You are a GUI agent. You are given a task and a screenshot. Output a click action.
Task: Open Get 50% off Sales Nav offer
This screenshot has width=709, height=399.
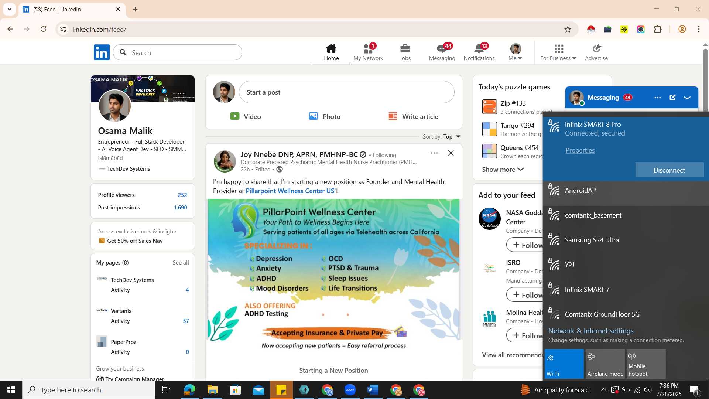pyautogui.click(x=135, y=241)
